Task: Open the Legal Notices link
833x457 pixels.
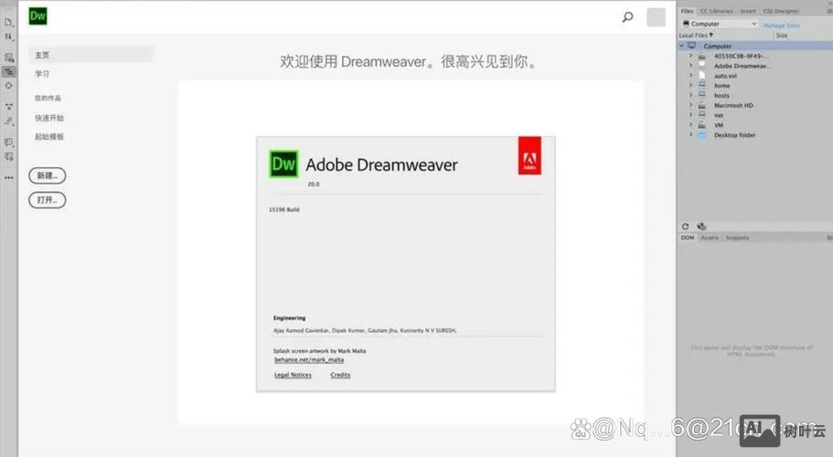Action: tap(293, 375)
